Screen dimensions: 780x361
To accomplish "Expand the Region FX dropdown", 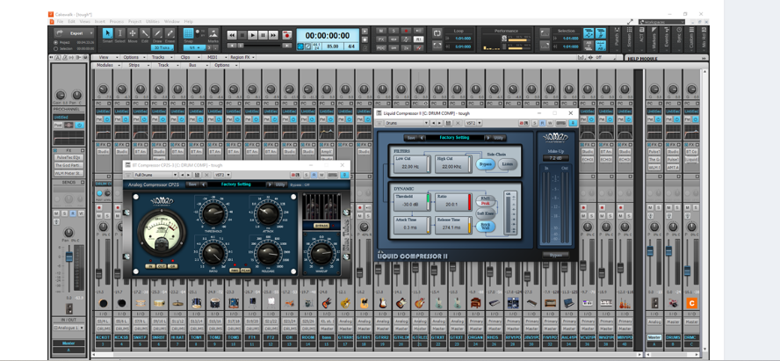I will tap(242, 58).
